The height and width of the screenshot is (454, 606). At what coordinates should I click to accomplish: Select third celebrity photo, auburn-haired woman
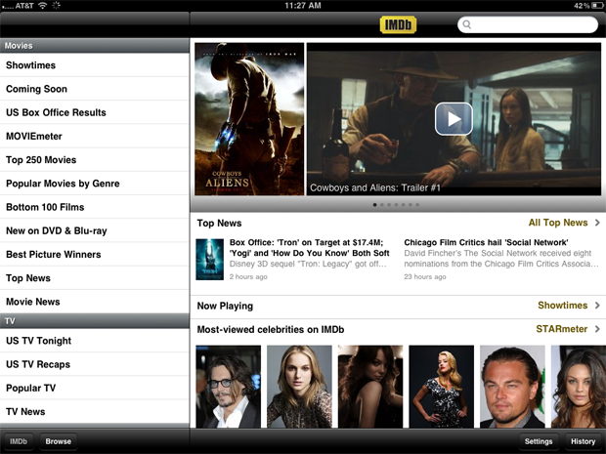(370, 387)
